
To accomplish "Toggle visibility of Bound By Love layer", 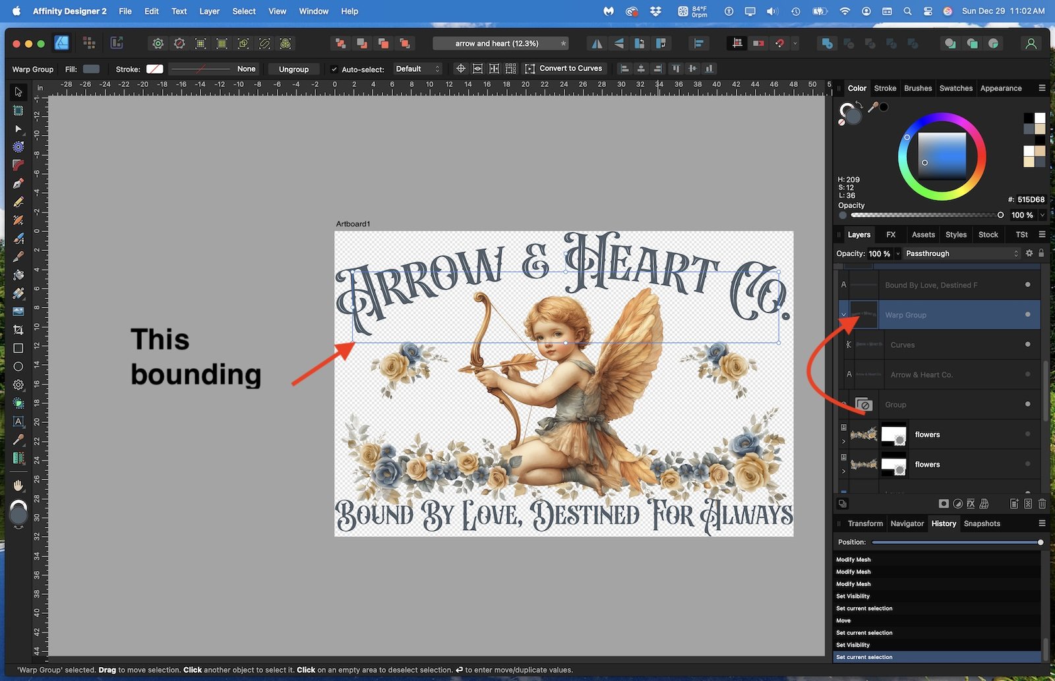I will 1027,285.
